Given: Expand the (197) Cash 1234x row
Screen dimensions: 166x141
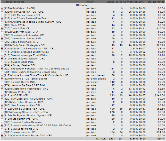Looking at the screenshot, I should pos(2,25).
